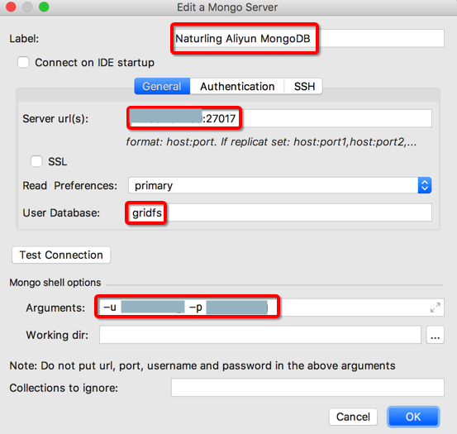Image resolution: width=457 pixels, height=434 pixels.
Task: Enable Connect on IDE startup checkbox
Action: click(x=23, y=62)
